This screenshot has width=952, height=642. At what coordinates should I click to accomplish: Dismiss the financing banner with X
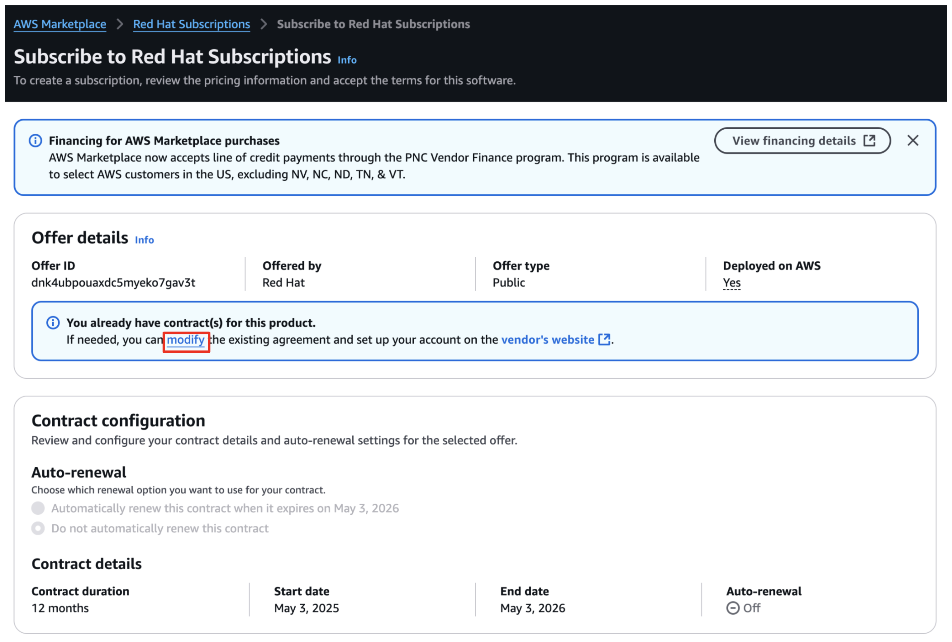[912, 140]
